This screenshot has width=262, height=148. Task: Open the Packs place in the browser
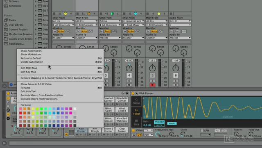tap(10, 20)
